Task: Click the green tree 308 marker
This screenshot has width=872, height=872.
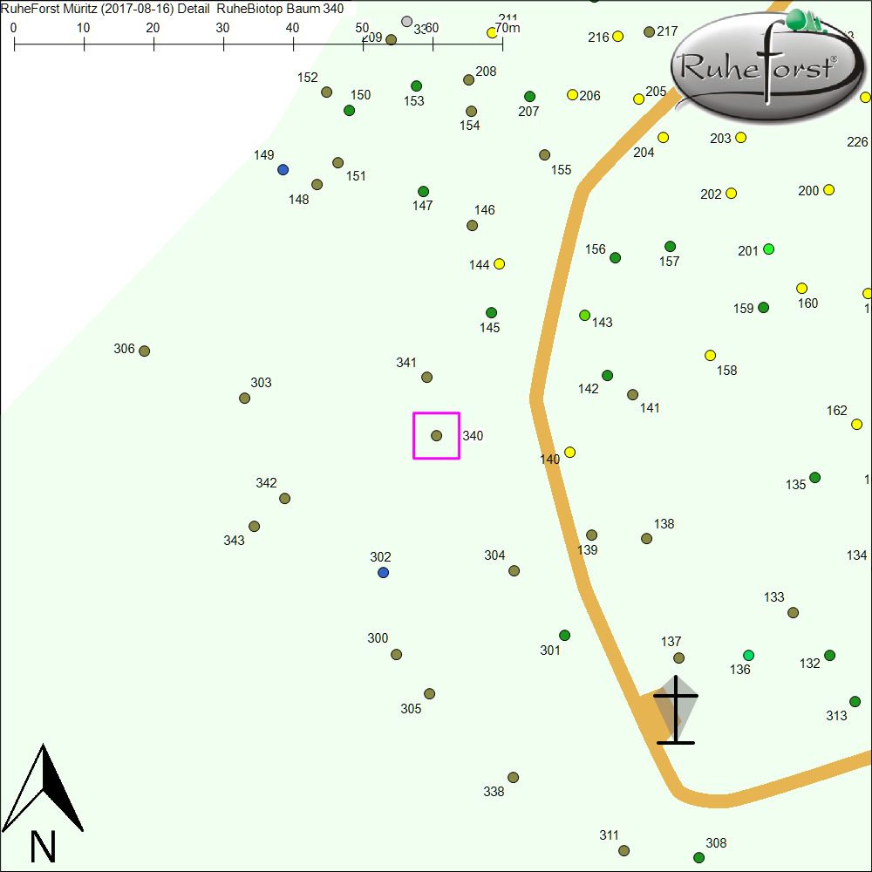Action: click(699, 858)
